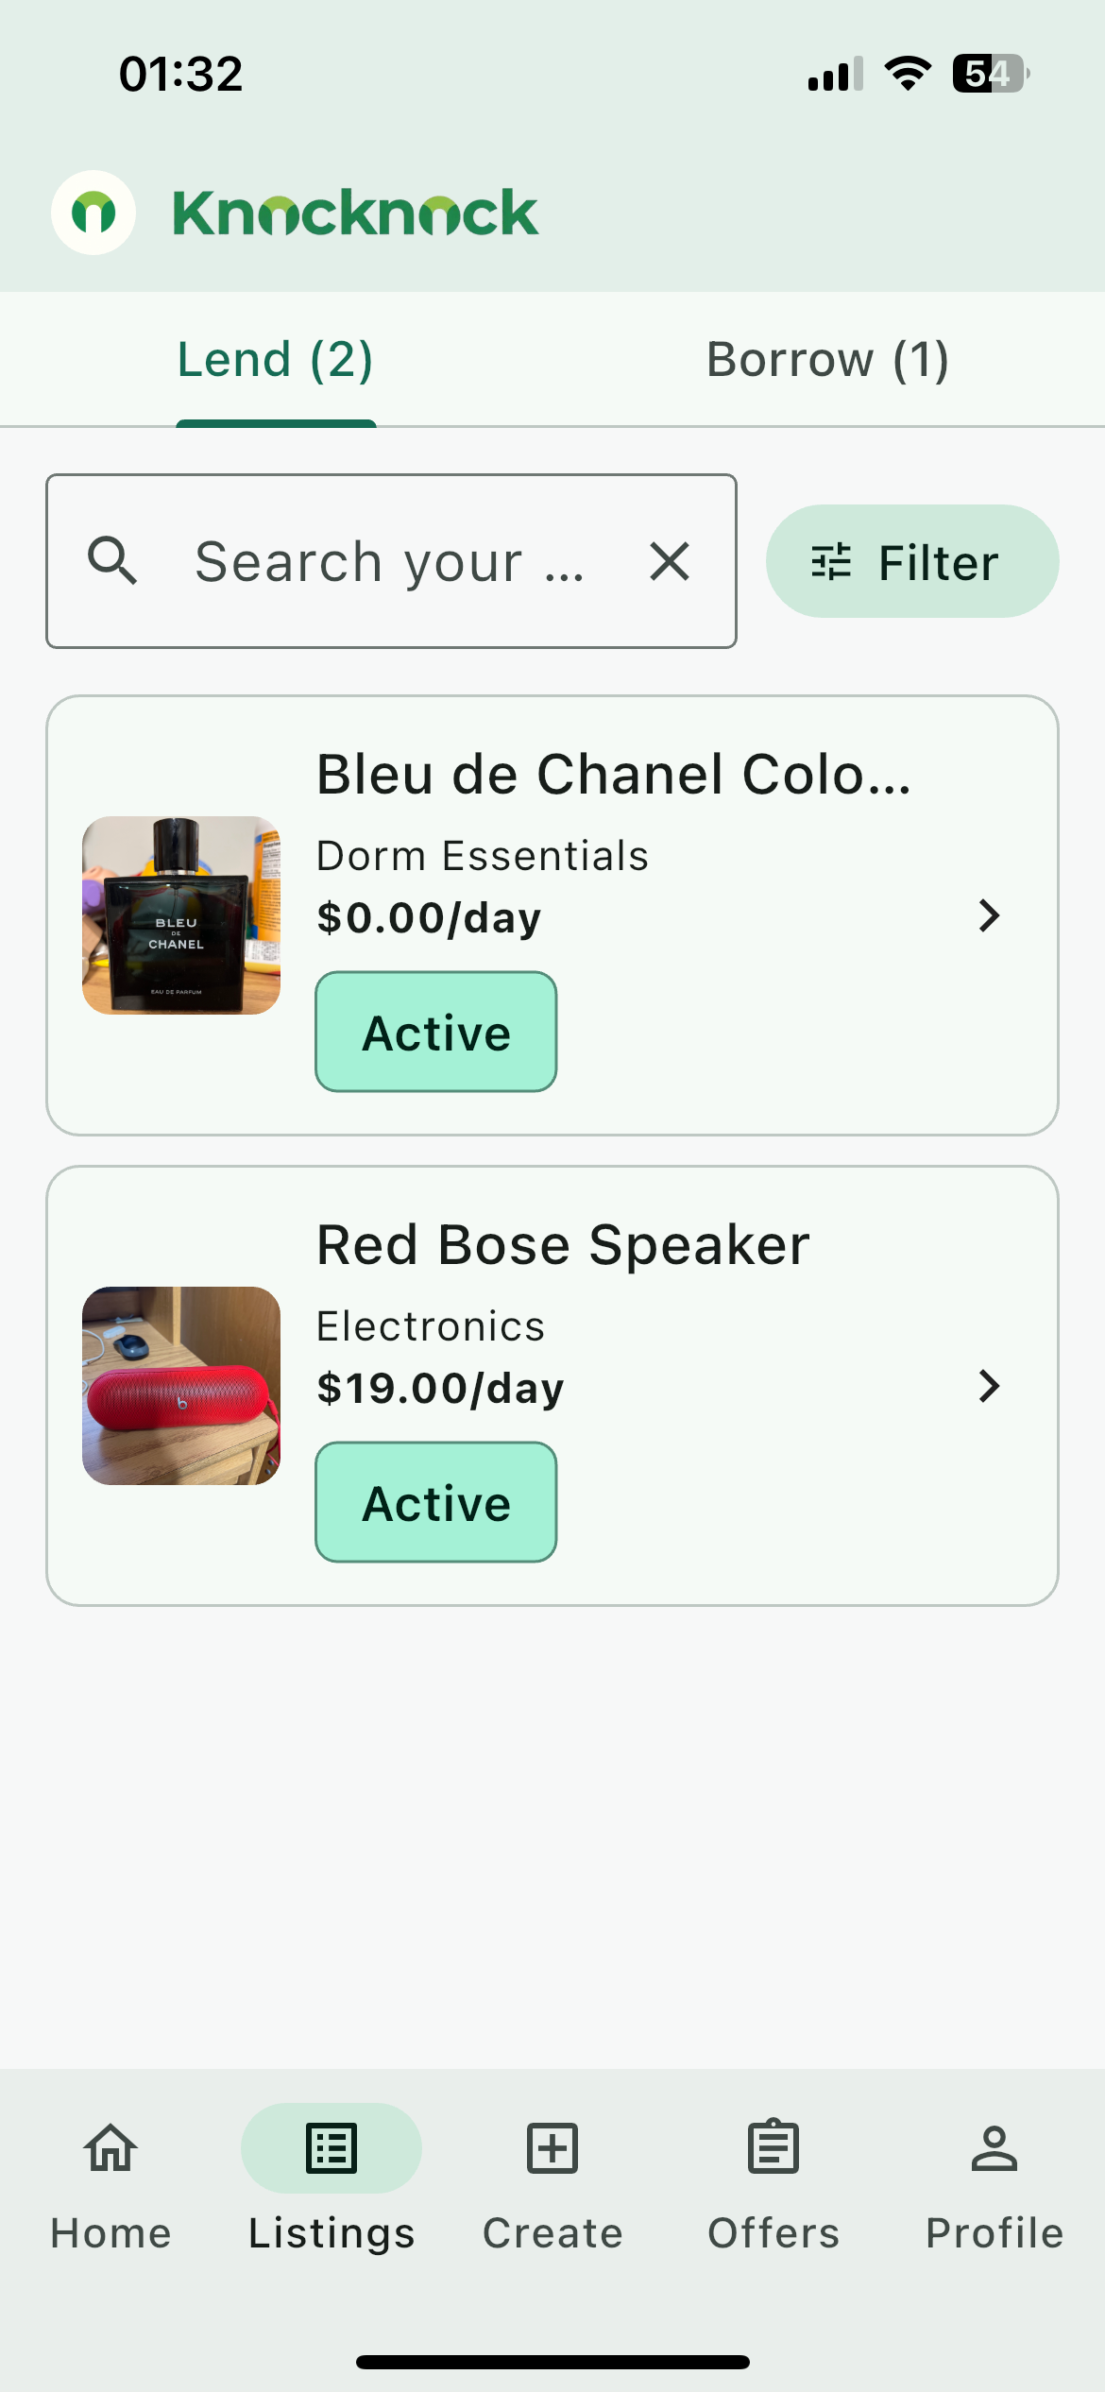The height and width of the screenshot is (2392, 1105).
Task: Click the search magnifier icon
Action: [112, 561]
